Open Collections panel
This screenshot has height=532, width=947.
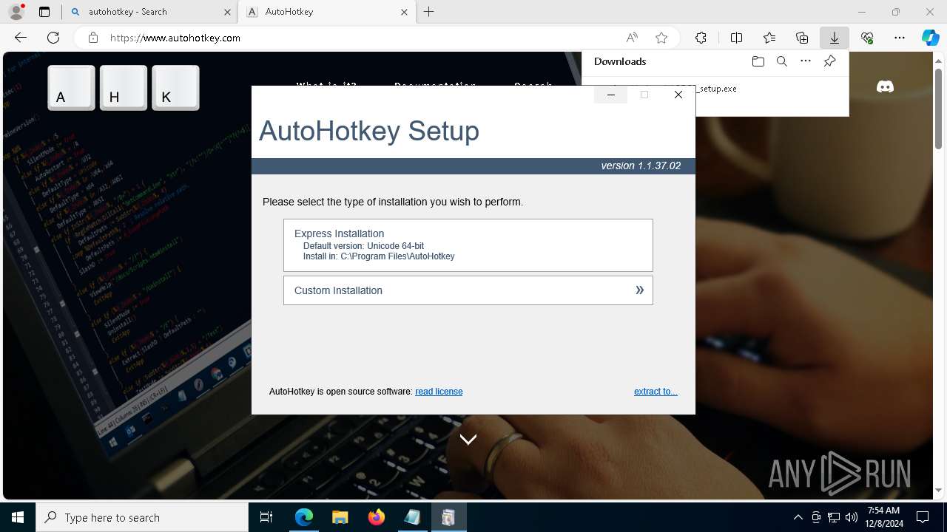(802, 38)
